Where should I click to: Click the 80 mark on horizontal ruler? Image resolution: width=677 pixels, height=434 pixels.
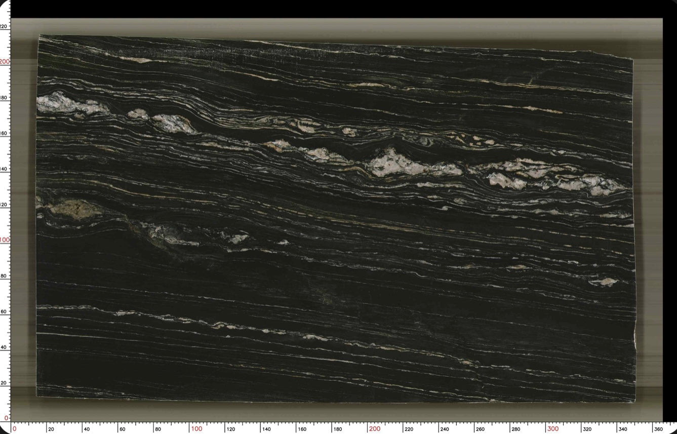(158, 429)
